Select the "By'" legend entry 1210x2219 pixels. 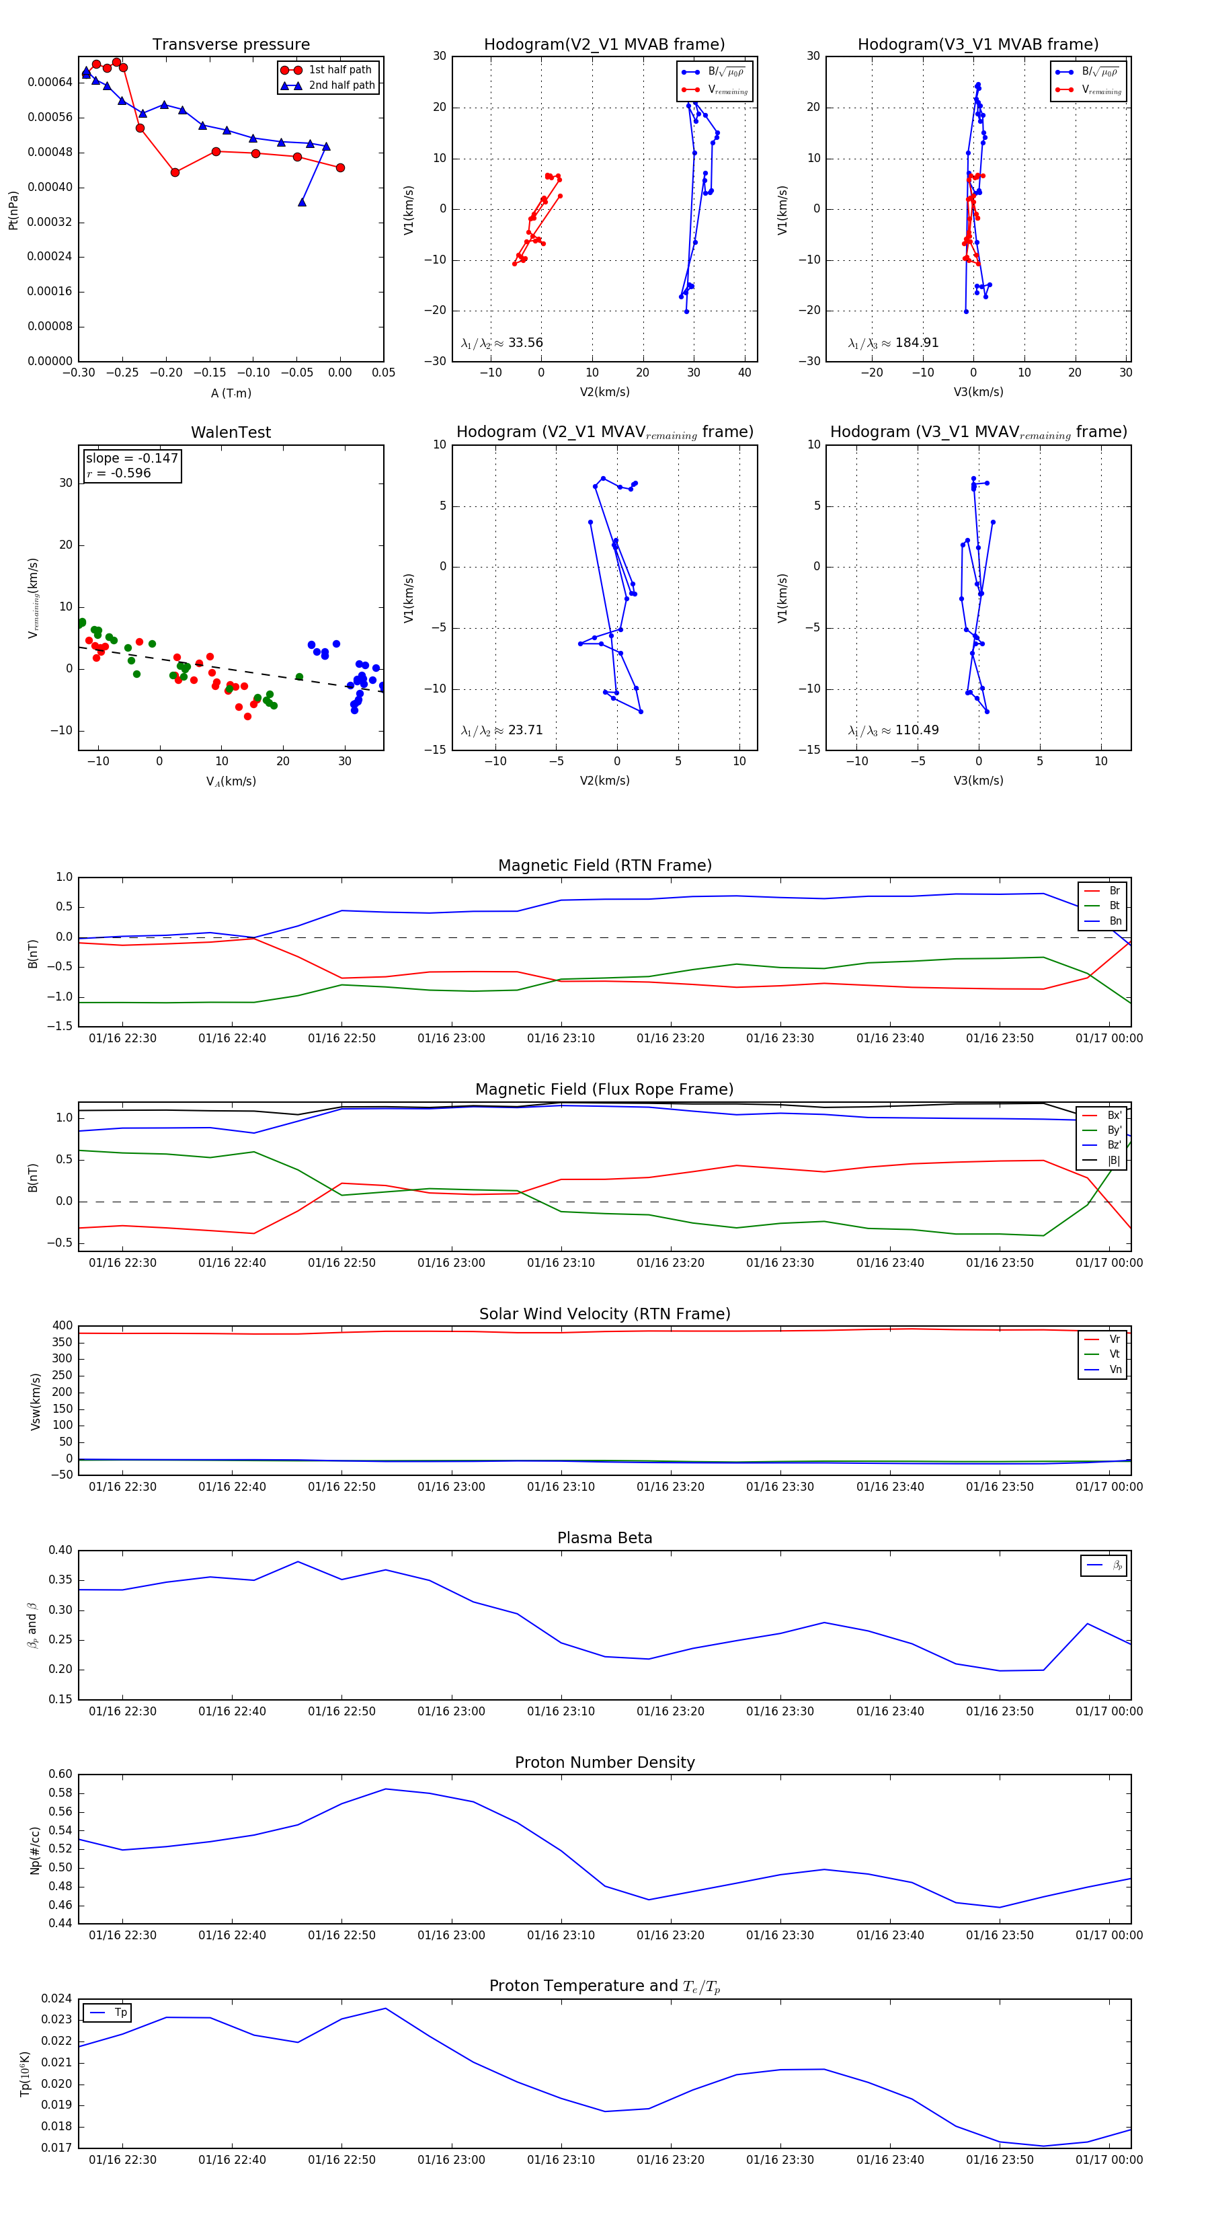tap(1102, 1130)
